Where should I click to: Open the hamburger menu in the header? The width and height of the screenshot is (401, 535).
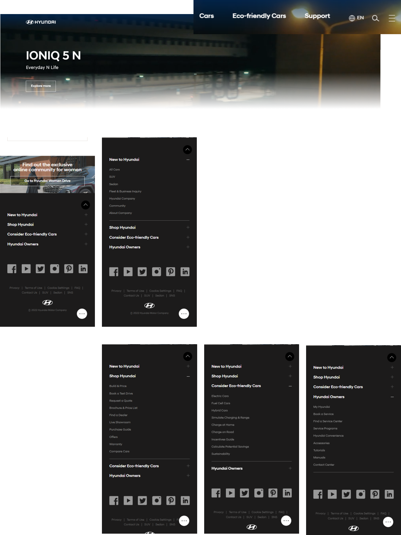392,18
